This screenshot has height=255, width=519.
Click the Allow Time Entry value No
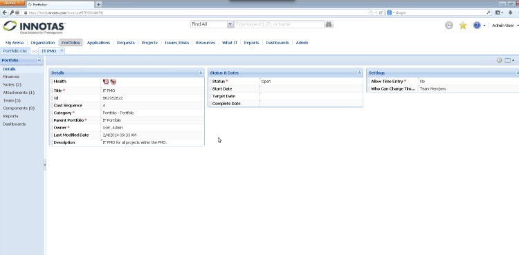(x=422, y=82)
